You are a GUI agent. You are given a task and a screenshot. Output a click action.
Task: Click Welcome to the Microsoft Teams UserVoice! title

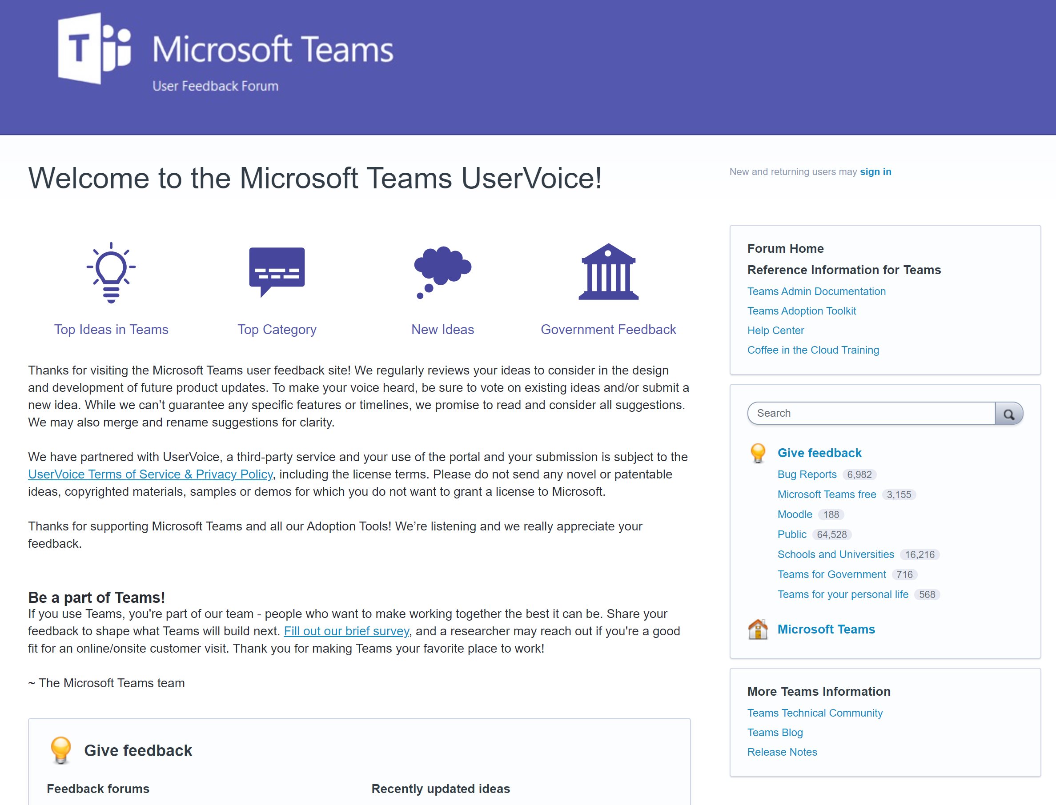315,178
